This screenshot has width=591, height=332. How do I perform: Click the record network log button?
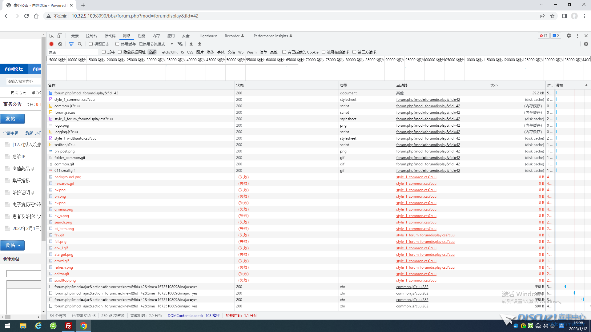(x=51, y=44)
